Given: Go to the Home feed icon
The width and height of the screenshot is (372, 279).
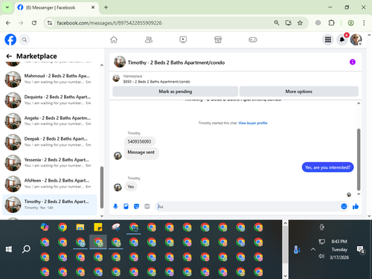Looking at the screenshot, I should (114, 39).
